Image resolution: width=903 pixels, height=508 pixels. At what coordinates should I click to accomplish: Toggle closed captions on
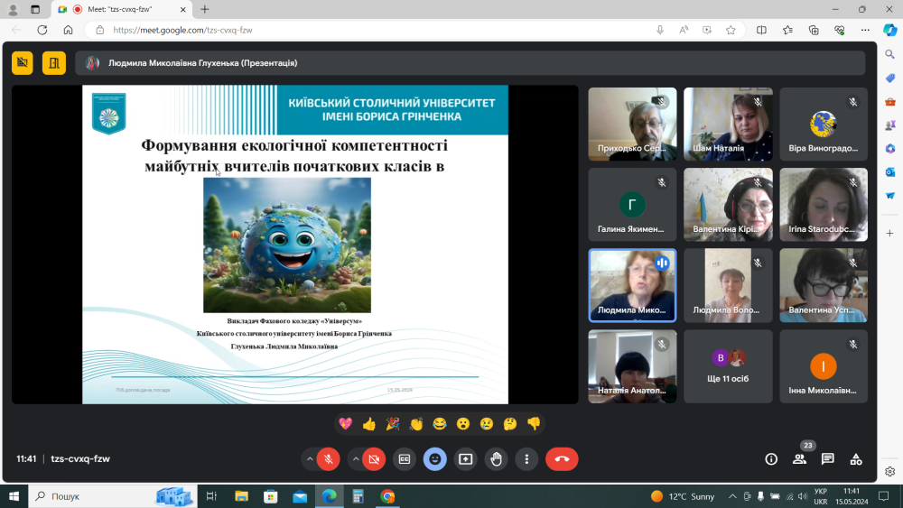point(405,458)
